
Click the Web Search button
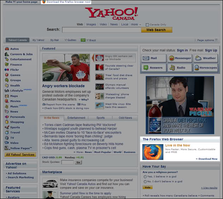(x=157, y=30)
